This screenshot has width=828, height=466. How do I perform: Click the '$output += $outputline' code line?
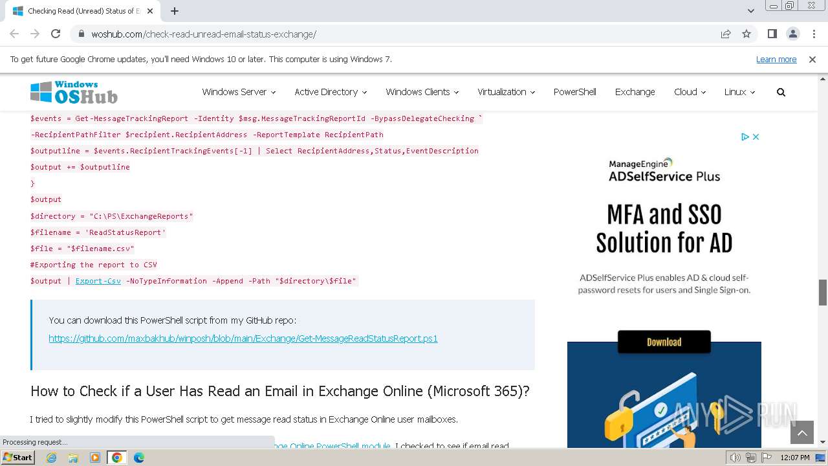tap(80, 167)
